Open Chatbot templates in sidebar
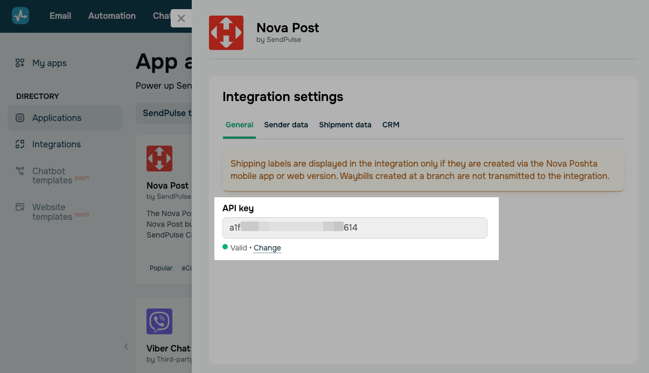This screenshot has width=649, height=373. pyautogui.click(x=52, y=176)
